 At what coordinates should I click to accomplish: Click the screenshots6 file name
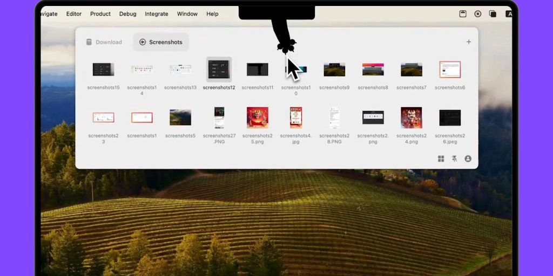(450, 88)
